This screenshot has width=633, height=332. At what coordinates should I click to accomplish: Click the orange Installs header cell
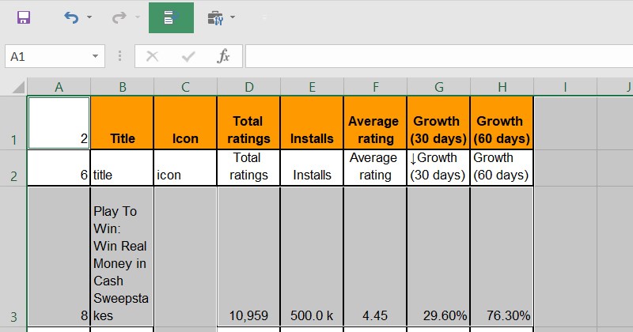(x=312, y=123)
